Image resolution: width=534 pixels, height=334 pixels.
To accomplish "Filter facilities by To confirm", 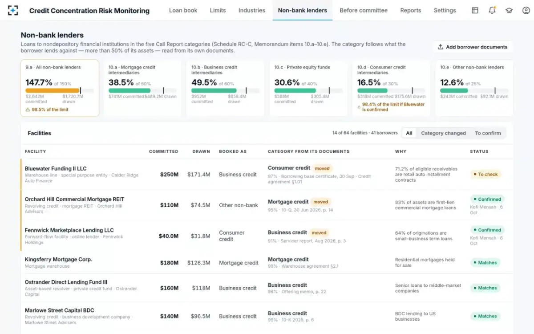I will point(488,133).
